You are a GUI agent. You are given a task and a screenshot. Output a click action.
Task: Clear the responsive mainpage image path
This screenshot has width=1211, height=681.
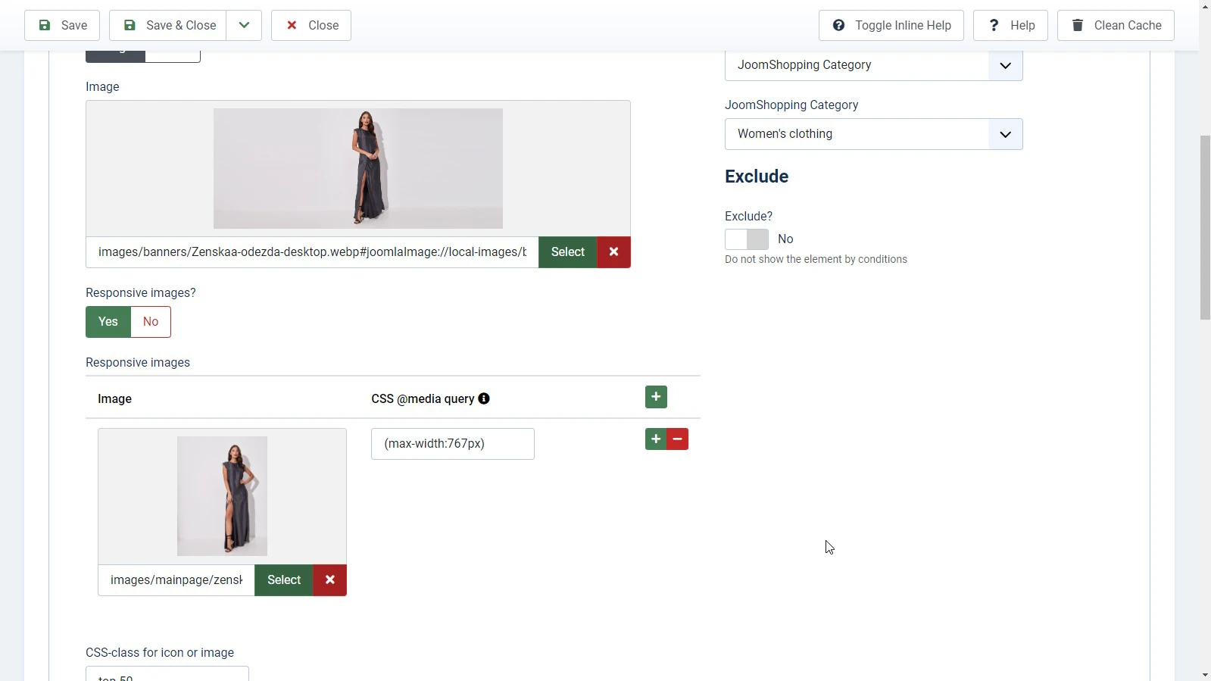point(329,580)
